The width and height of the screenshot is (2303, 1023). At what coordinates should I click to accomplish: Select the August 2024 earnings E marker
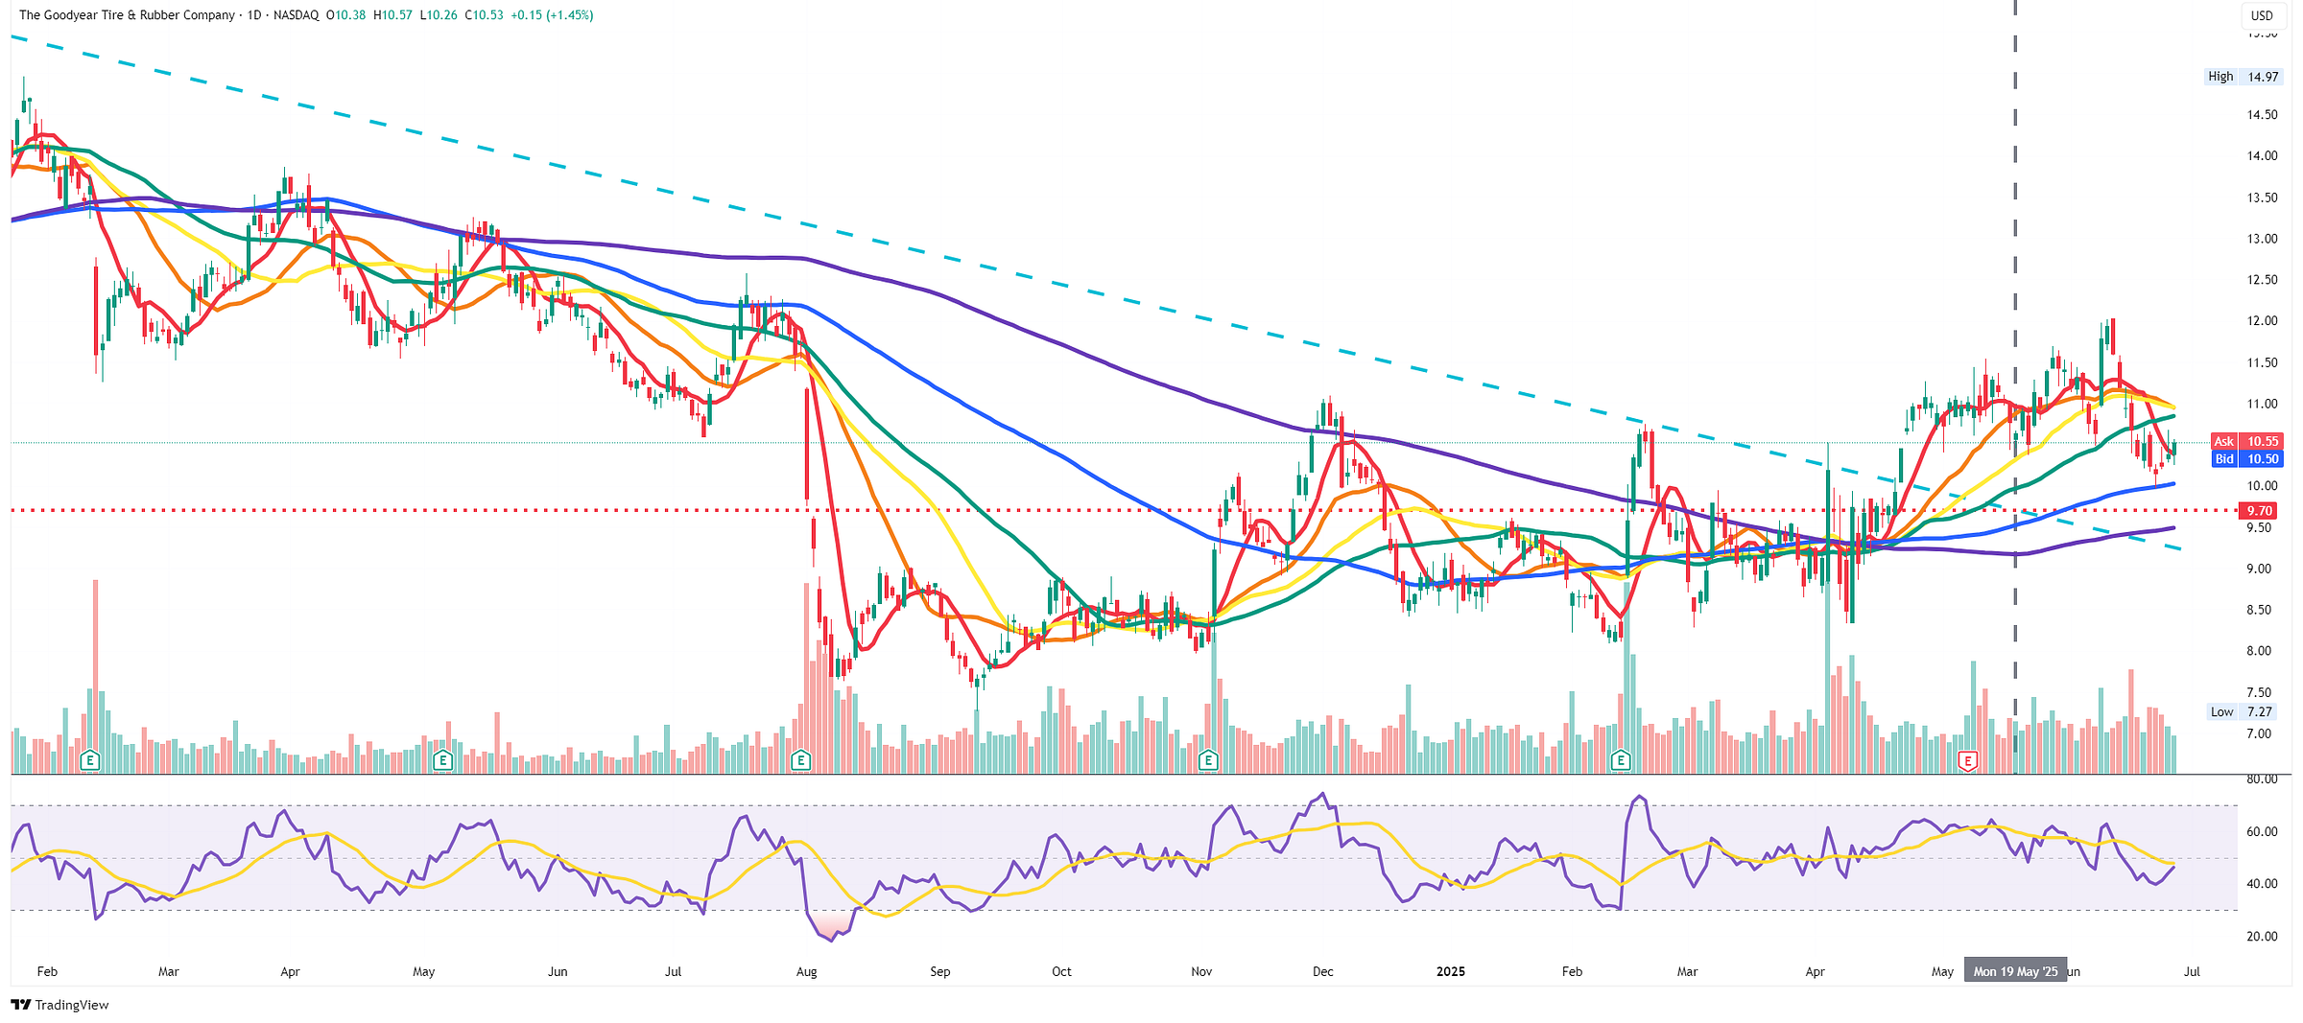pos(801,761)
